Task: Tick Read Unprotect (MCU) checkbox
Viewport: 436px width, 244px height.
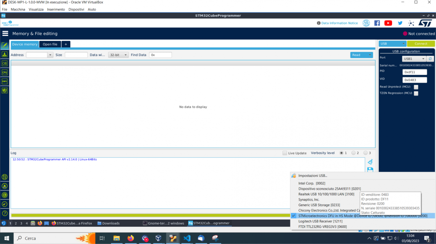Action: [416, 87]
